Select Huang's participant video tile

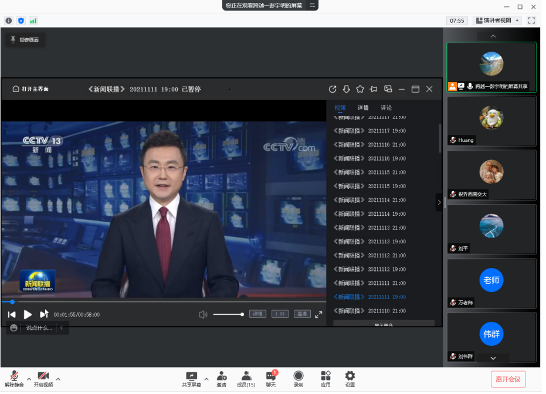point(491,121)
